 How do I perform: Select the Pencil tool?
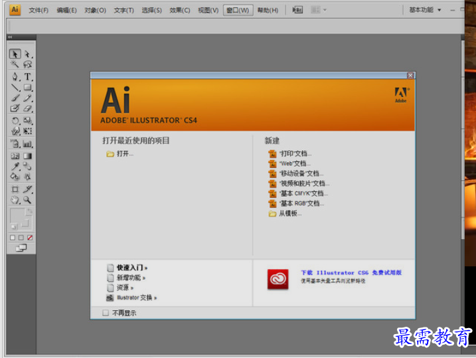point(28,98)
